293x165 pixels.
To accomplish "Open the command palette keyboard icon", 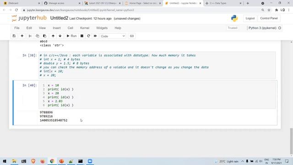I will [x=132, y=36].
